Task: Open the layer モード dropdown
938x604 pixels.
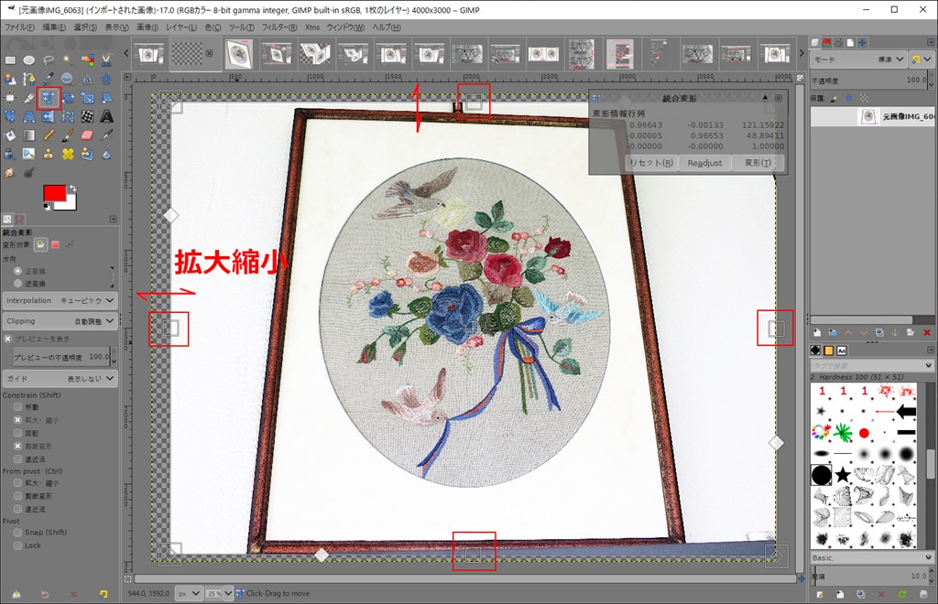Action: [x=858, y=59]
